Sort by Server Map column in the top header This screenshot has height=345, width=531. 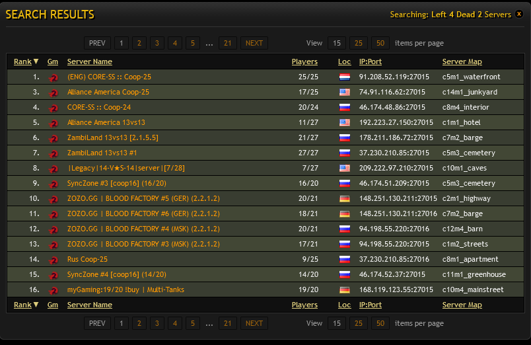[x=462, y=61]
